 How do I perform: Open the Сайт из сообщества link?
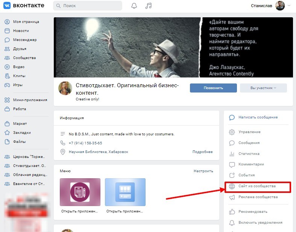257,186
